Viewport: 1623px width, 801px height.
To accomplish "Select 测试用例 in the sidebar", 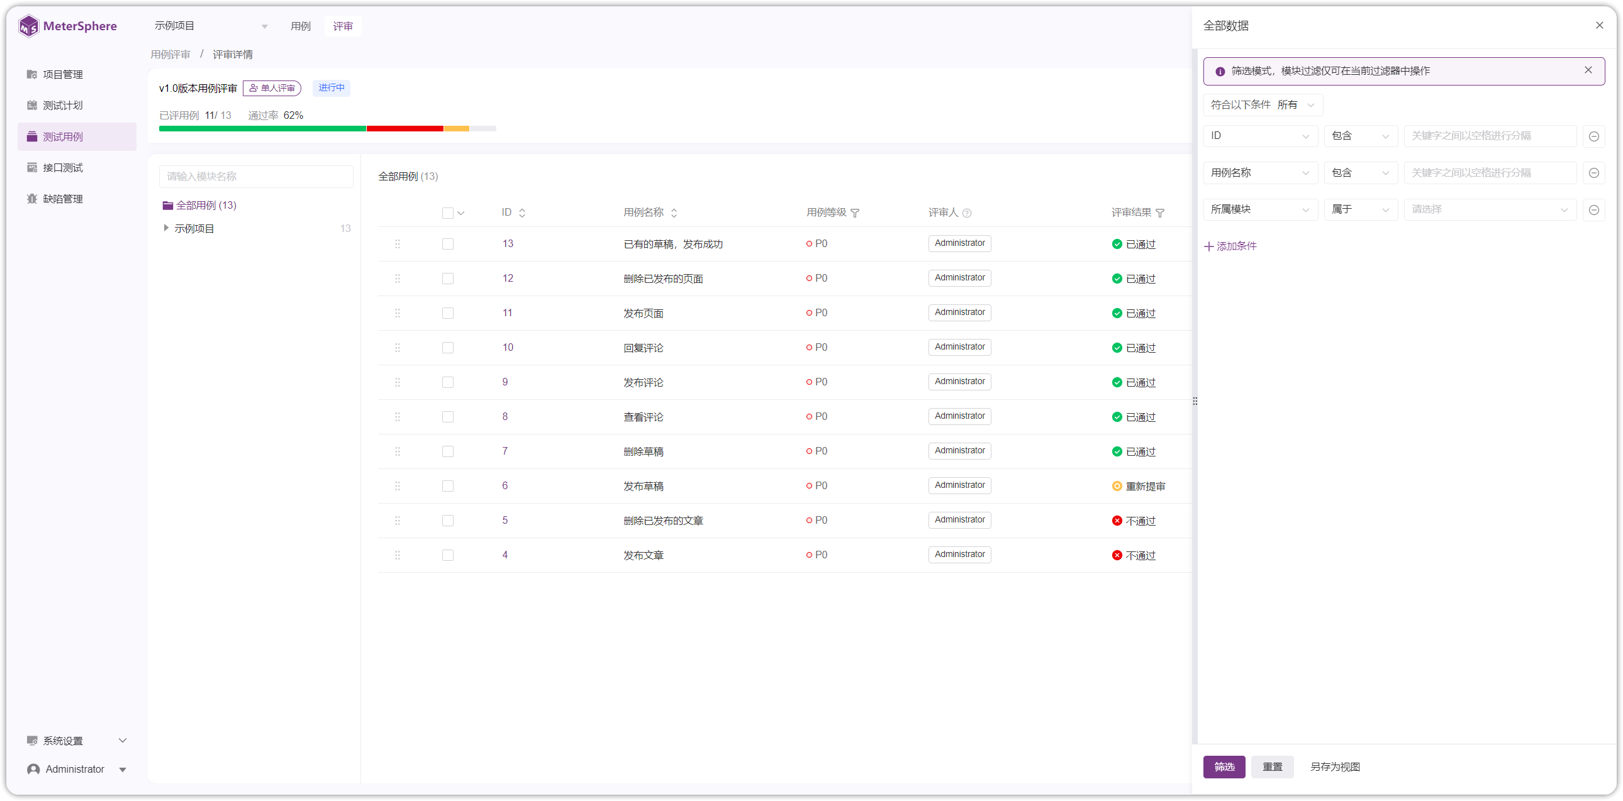I will pyautogui.click(x=77, y=136).
